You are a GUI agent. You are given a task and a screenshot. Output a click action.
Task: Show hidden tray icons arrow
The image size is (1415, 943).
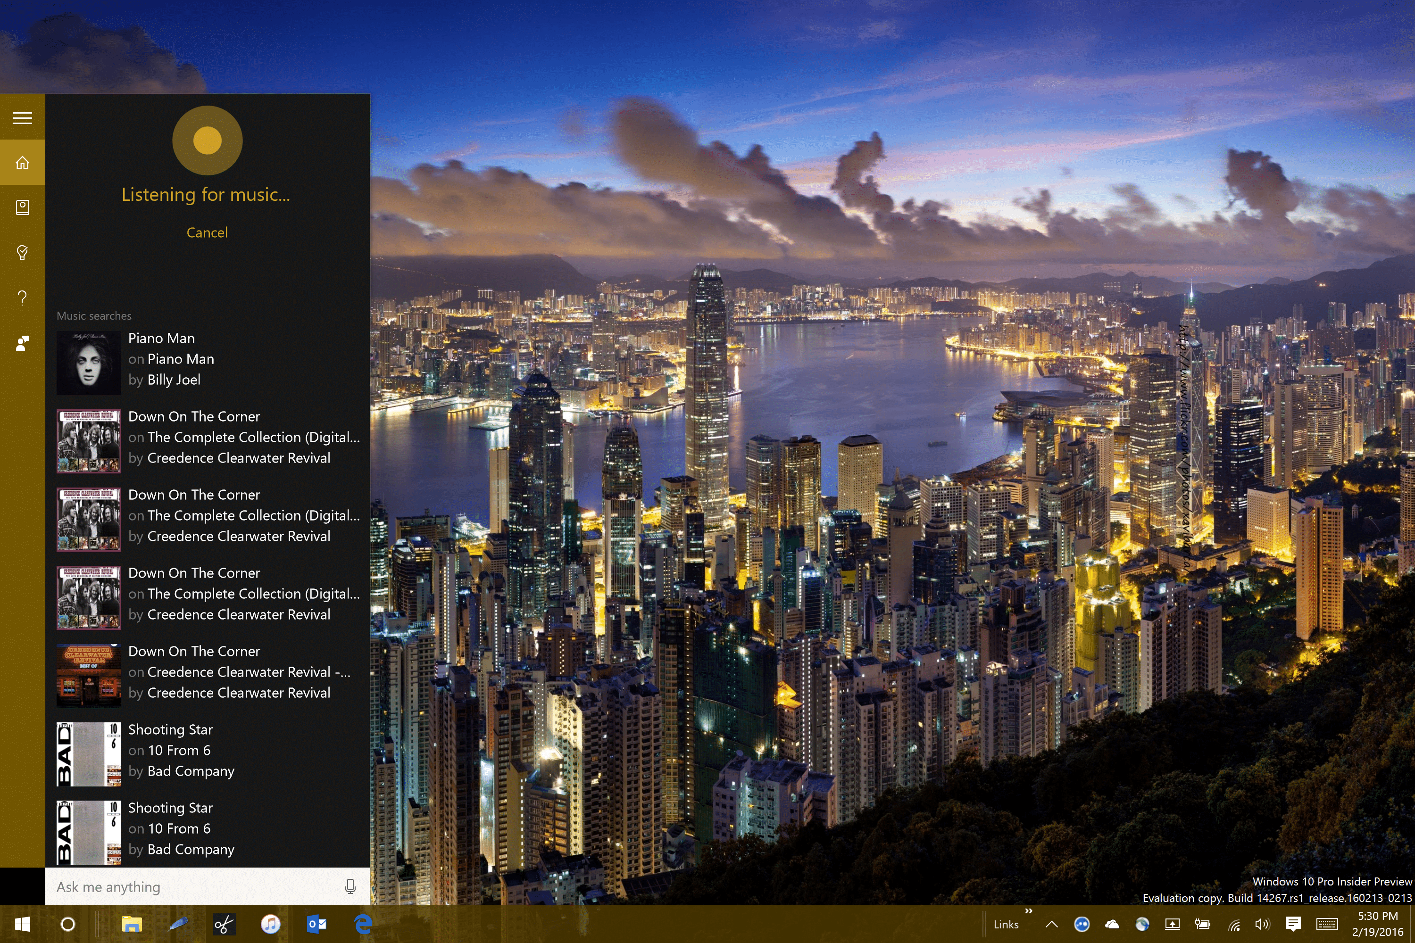(x=1052, y=924)
